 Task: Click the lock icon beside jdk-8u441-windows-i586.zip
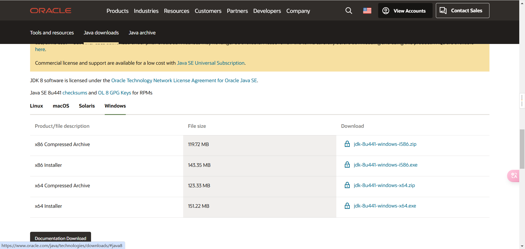tap(347, 144)
